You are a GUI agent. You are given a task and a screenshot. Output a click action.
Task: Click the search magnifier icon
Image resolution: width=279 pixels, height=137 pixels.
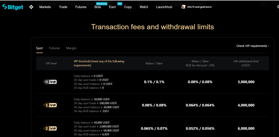[x=278, y=7]
